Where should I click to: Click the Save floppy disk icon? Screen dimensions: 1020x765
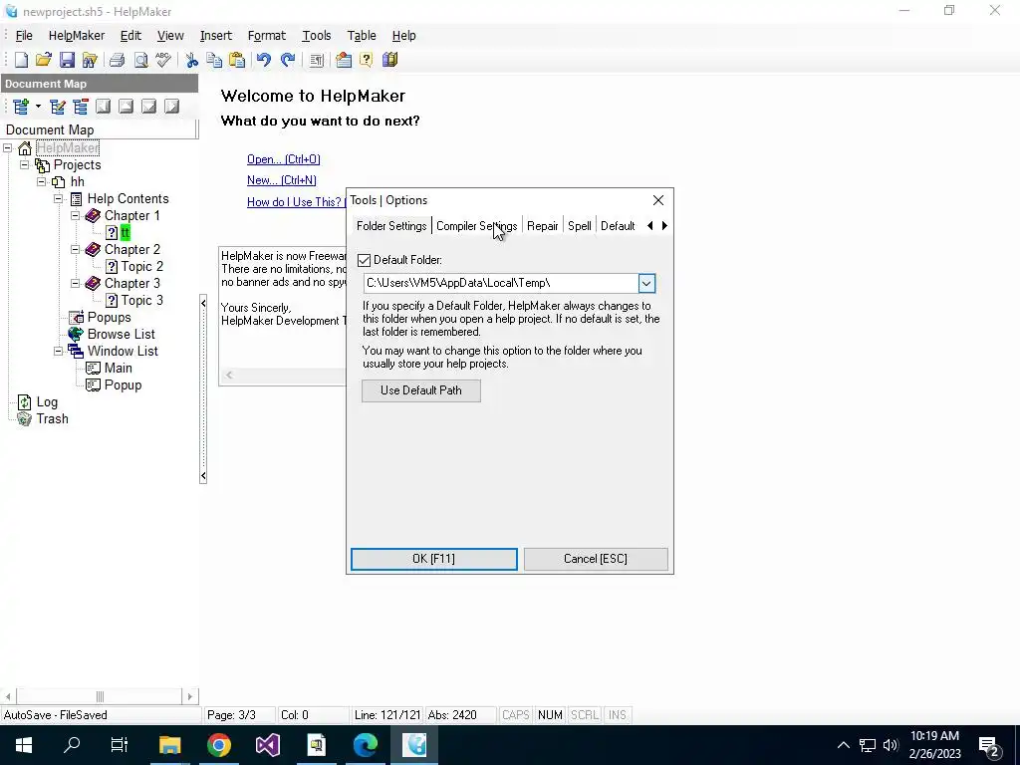coord(67,60)
